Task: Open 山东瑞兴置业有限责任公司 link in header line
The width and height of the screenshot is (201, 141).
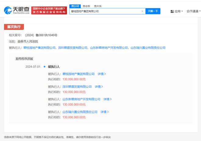Action: (148, 48)
